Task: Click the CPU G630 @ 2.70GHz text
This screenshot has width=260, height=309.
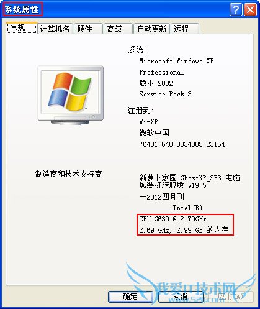Action: pyautogui.click(x=173, y=219)
